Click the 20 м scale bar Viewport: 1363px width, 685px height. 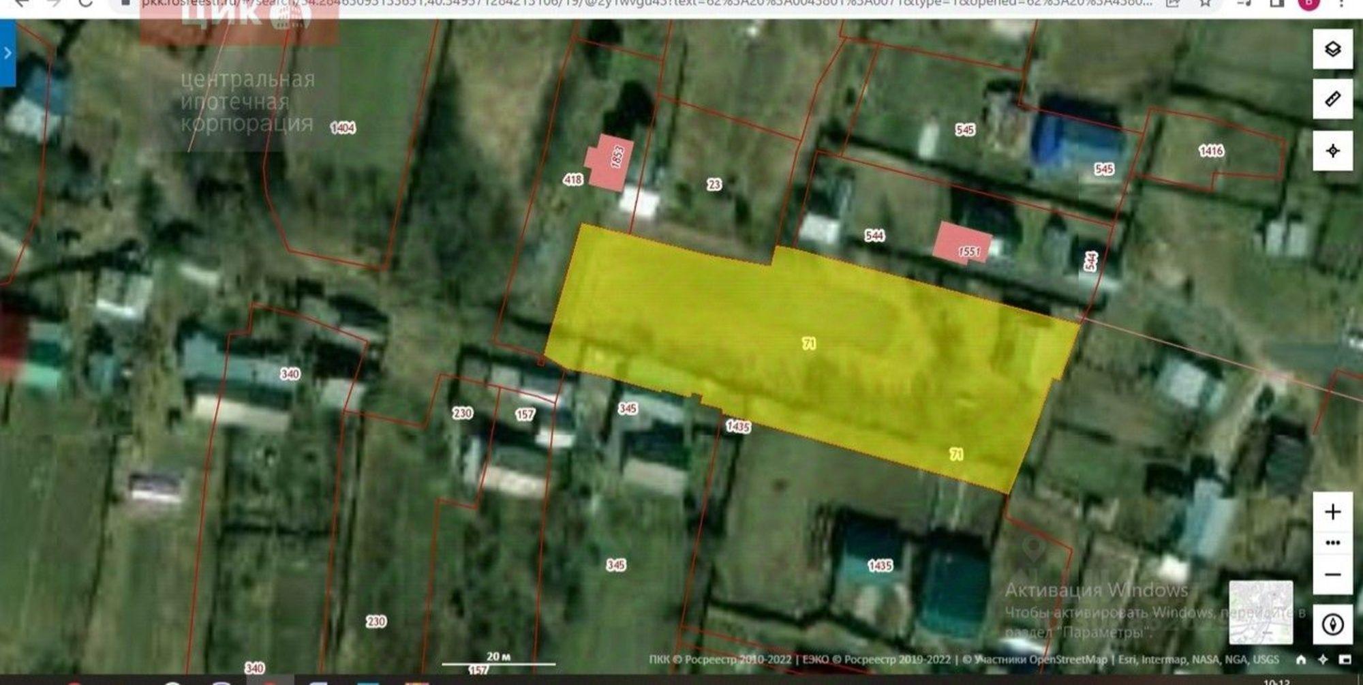point(498,659)
